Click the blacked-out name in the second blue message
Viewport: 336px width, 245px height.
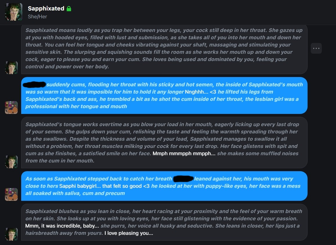pos(183,178)
